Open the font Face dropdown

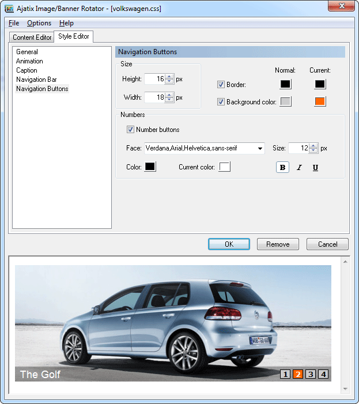coord(260,149)
